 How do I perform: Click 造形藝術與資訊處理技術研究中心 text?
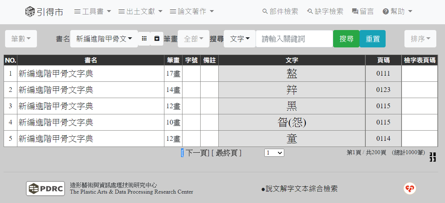coord(113,185)
